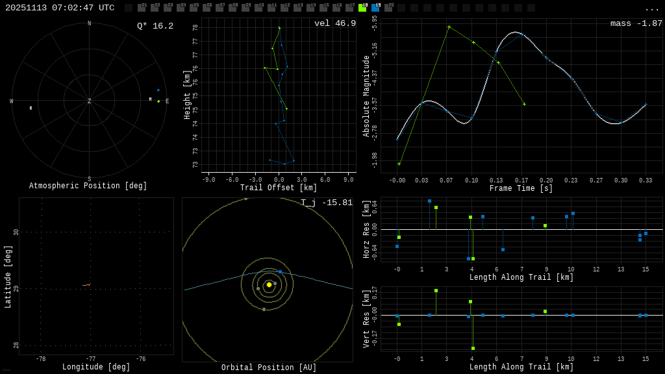The width and height of the screenshot is (665, 374).
Task: Click the Z zenith center of polar plot
Action: (x=90, y=101)
